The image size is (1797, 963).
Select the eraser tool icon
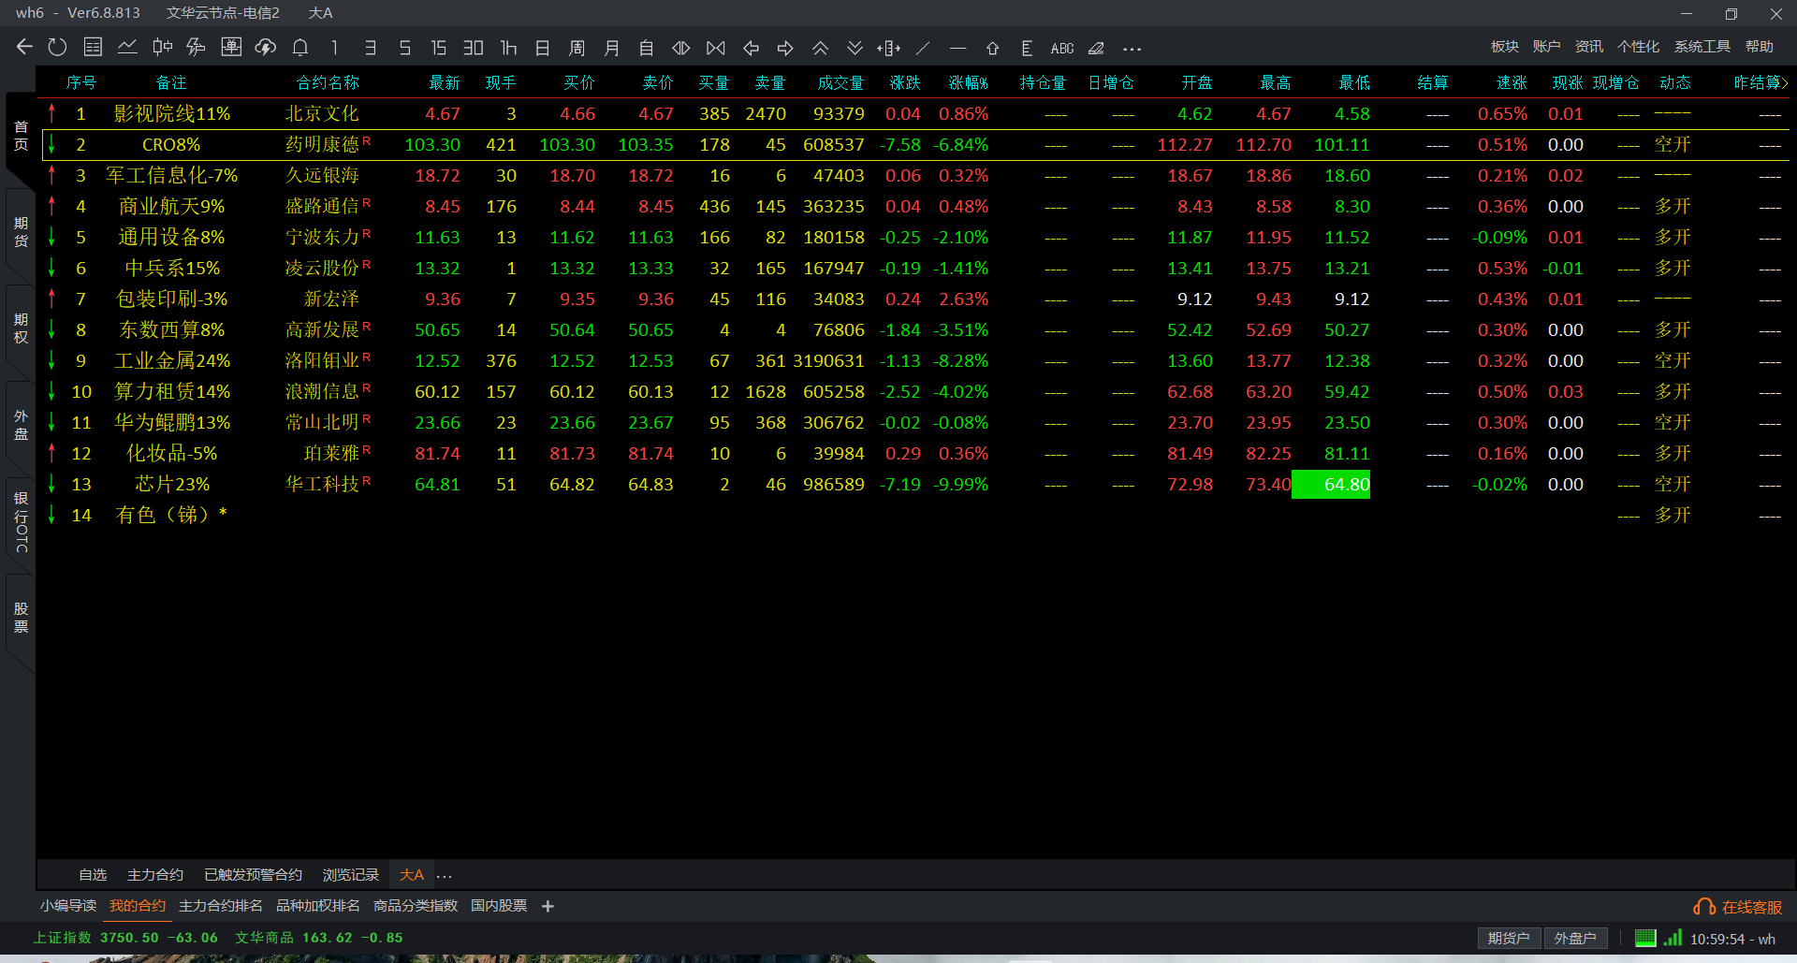click(x=1096, y=48)
